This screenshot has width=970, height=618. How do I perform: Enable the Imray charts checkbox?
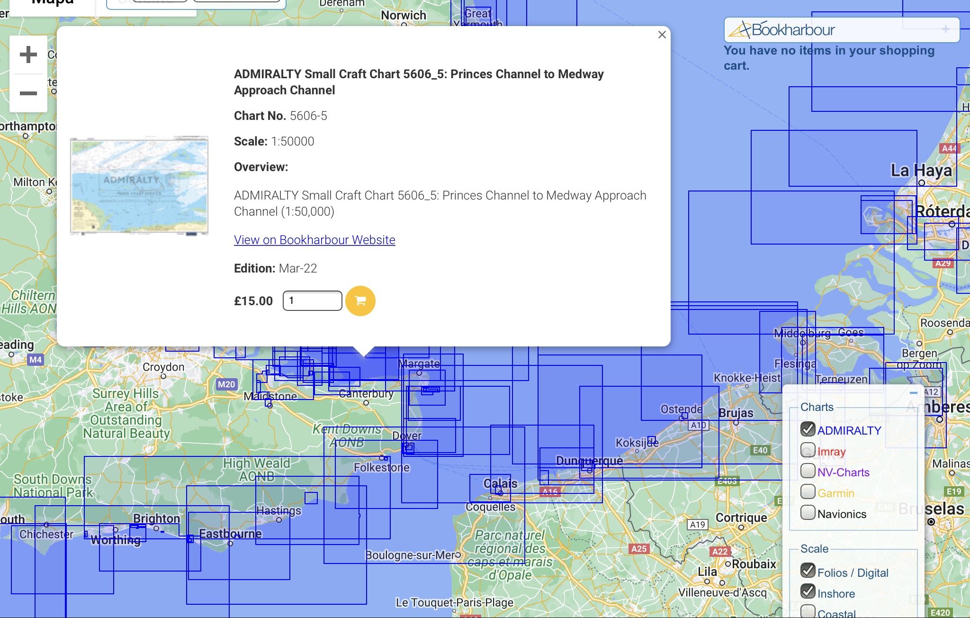[808, 450]
